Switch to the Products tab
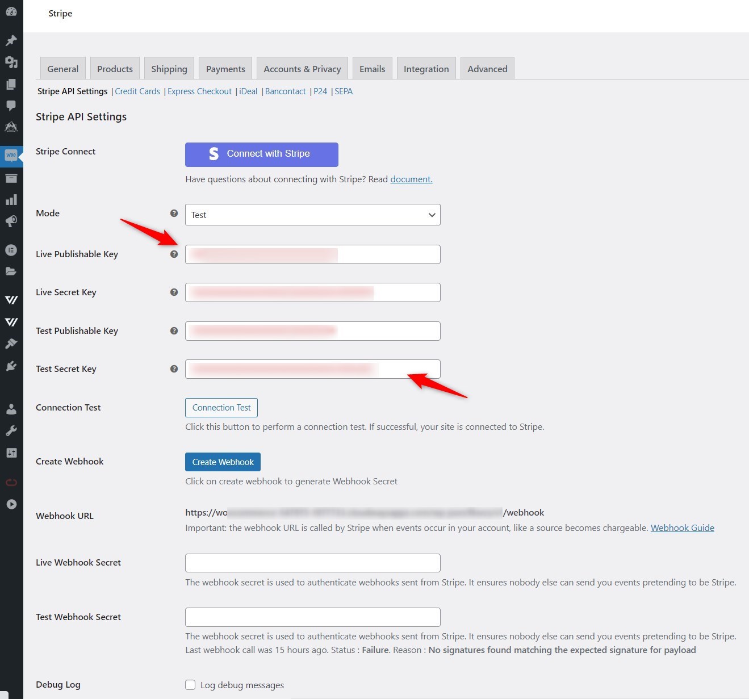This screenshot has width=749, height=699. [115, 68]
